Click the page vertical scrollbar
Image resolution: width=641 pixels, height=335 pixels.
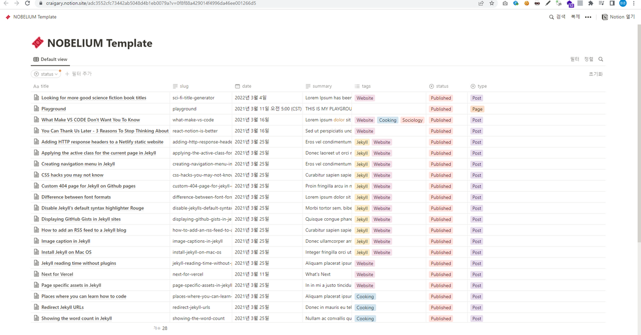pyautogui.click(x=638, y=133)
